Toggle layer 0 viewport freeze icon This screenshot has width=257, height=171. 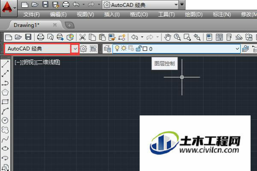coord(131,49)
